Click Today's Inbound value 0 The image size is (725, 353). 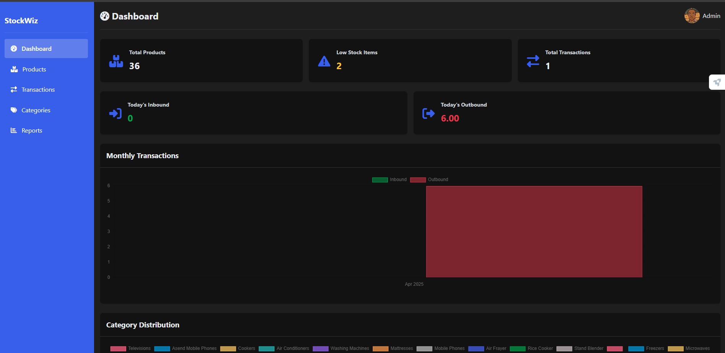pos(130,118)
